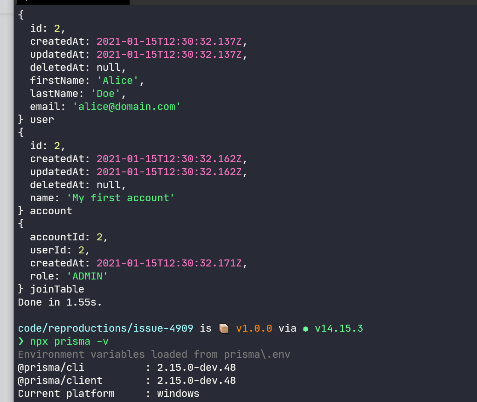
Task: Select the deletedAt null value under user
Action: [x=108, y=68]
